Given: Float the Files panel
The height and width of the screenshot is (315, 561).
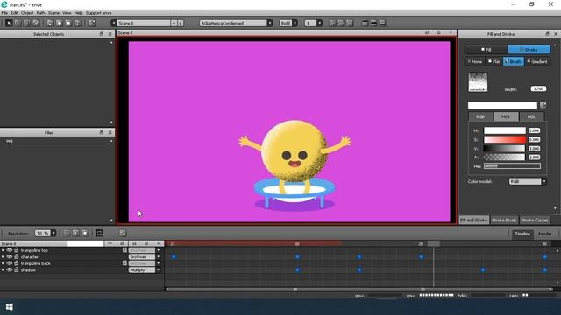Looking at the screenshot, I should pyautogui.click(x=102, y=132).
